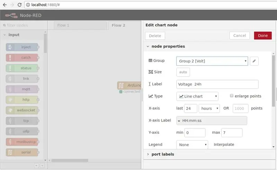Image resolution: width=277 pixels, height=170 pixels.
Task: Select the udp node in palette
Action: (x=22, y=131)
